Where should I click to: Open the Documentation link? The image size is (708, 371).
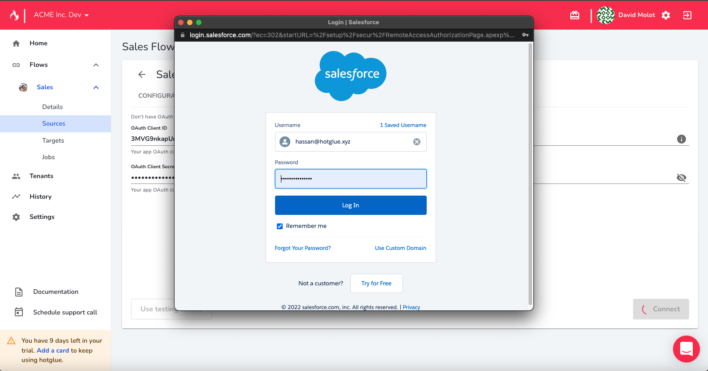click(56, 292)
